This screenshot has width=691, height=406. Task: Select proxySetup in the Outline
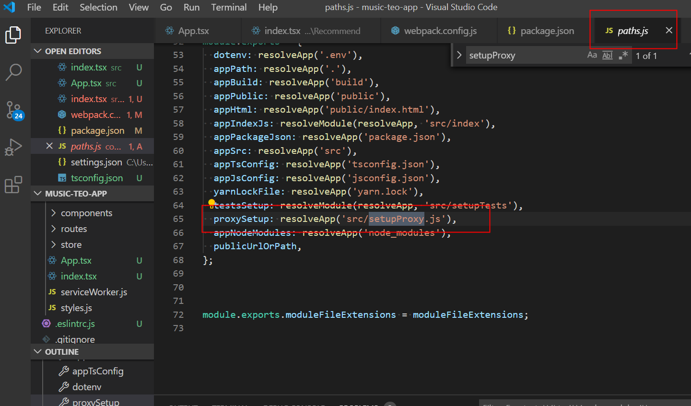pos(92,401)
